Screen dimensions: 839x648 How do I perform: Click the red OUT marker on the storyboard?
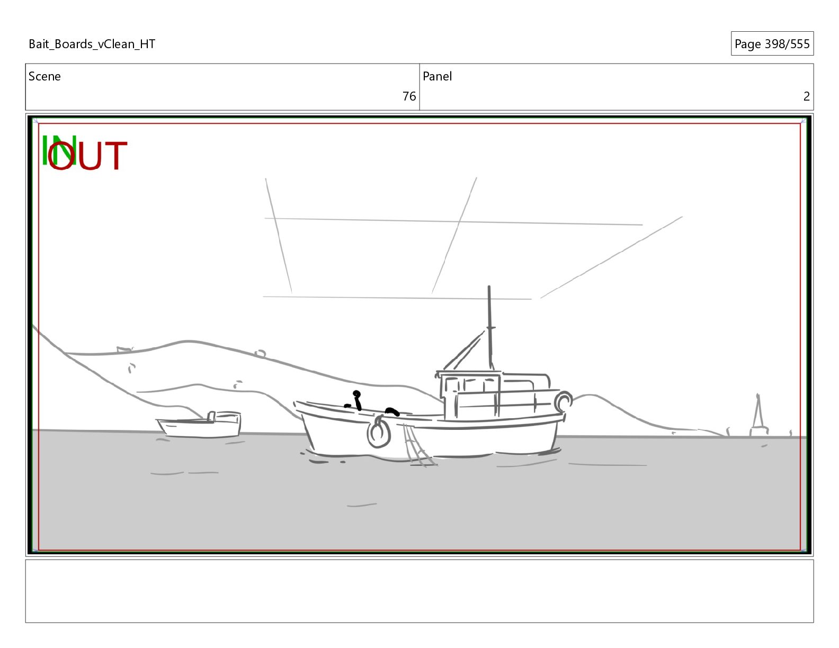(88, 156)
